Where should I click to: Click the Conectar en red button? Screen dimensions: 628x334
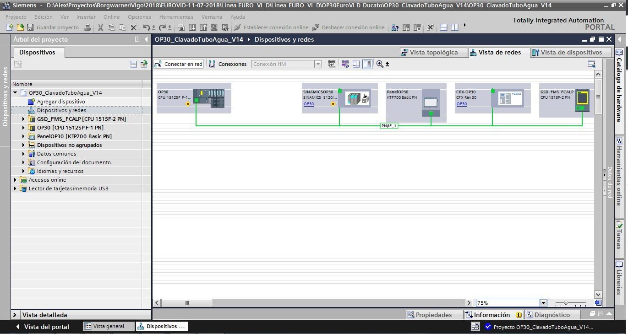click(179, 64)
